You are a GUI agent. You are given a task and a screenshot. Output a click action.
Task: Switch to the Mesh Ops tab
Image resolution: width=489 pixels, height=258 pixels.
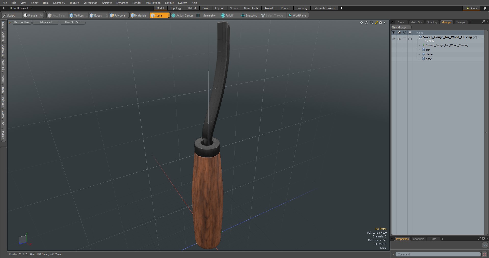[x=416, y=22]
